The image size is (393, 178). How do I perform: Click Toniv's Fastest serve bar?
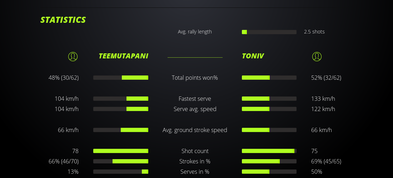pyautogui.click(x=269, y=99)
